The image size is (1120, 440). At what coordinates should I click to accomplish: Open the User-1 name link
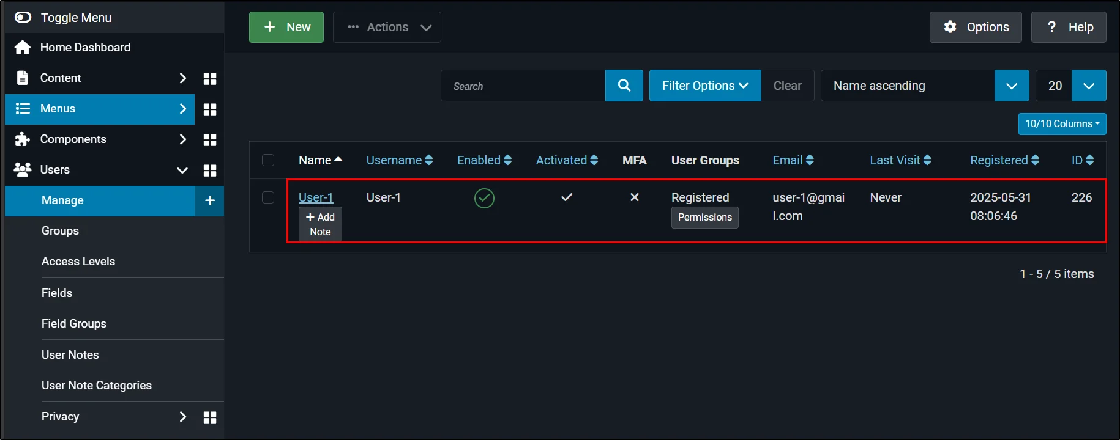point(316,197)
